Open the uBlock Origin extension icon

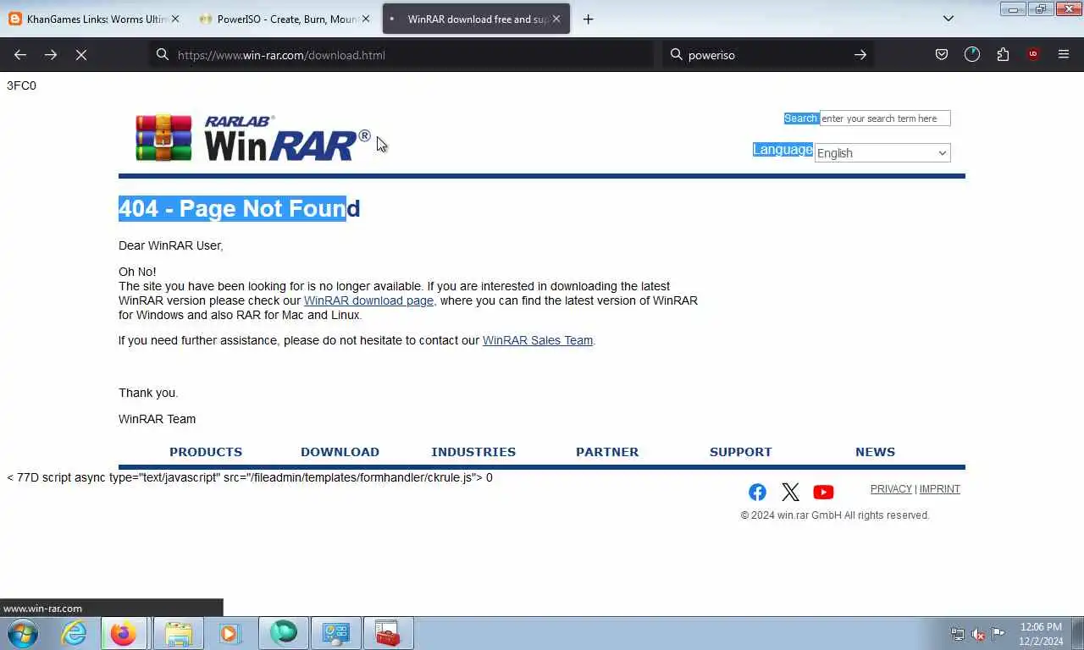coord(1033,54)
